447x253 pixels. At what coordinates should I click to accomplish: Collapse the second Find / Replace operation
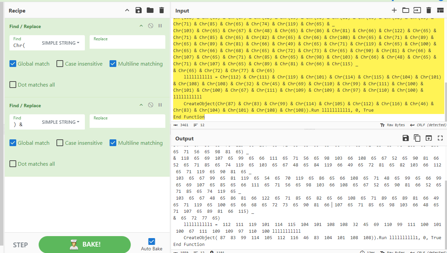[141, 105]
